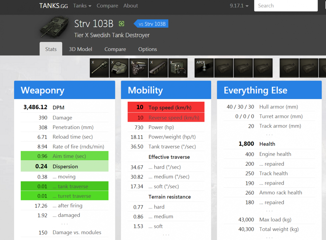
Task: Select the Ammo rack health 260 row
Action: click(269, 193)
